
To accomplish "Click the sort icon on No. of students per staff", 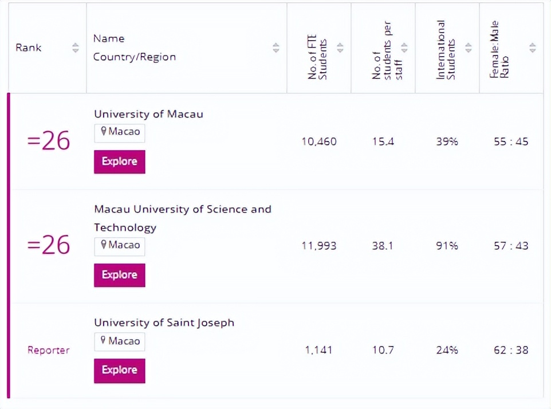I will point(404,48).
